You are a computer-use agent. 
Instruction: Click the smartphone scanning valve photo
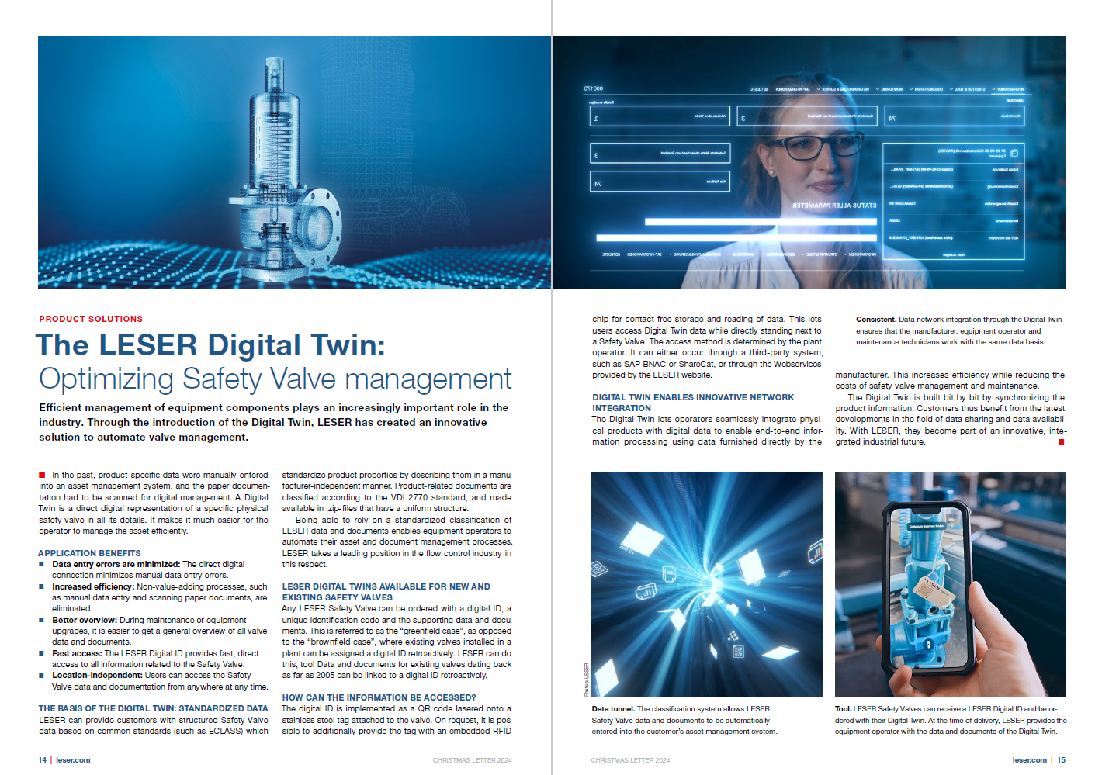point(949,584)
